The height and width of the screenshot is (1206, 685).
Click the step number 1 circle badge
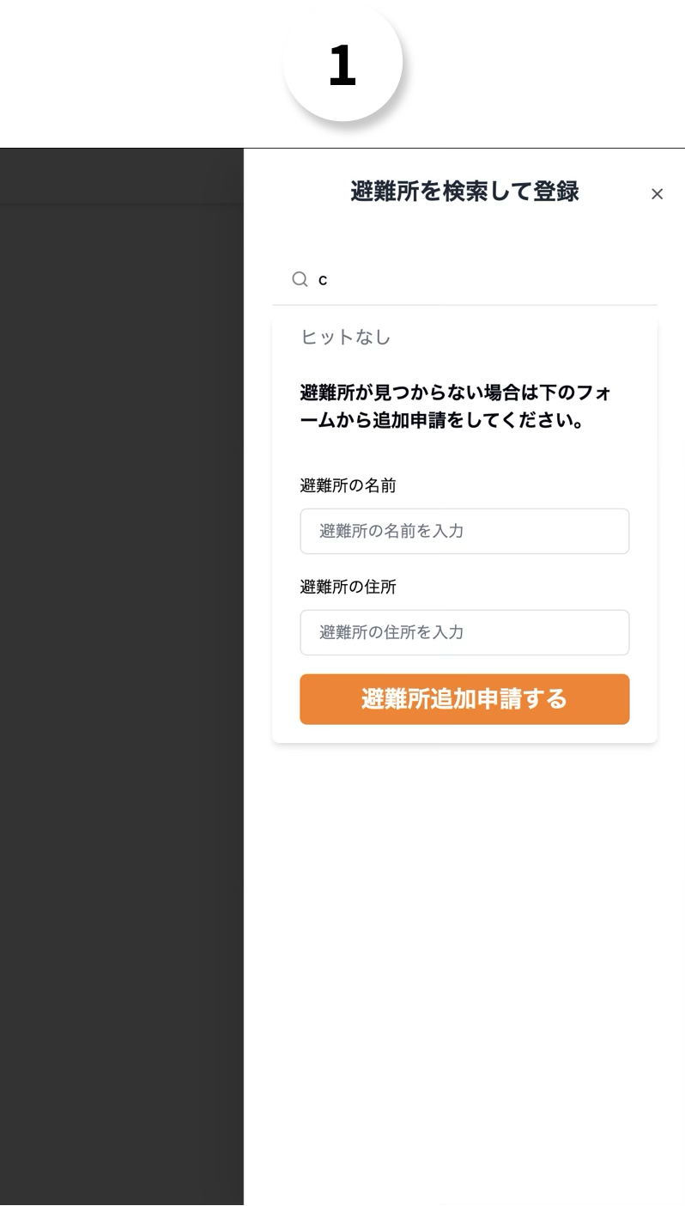[342, 62]
